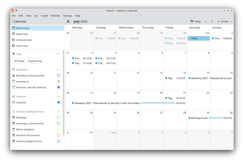The width and height of the screenshot is (244, 162).
Task: Open the View menu
Action: [x=29, y=16]
